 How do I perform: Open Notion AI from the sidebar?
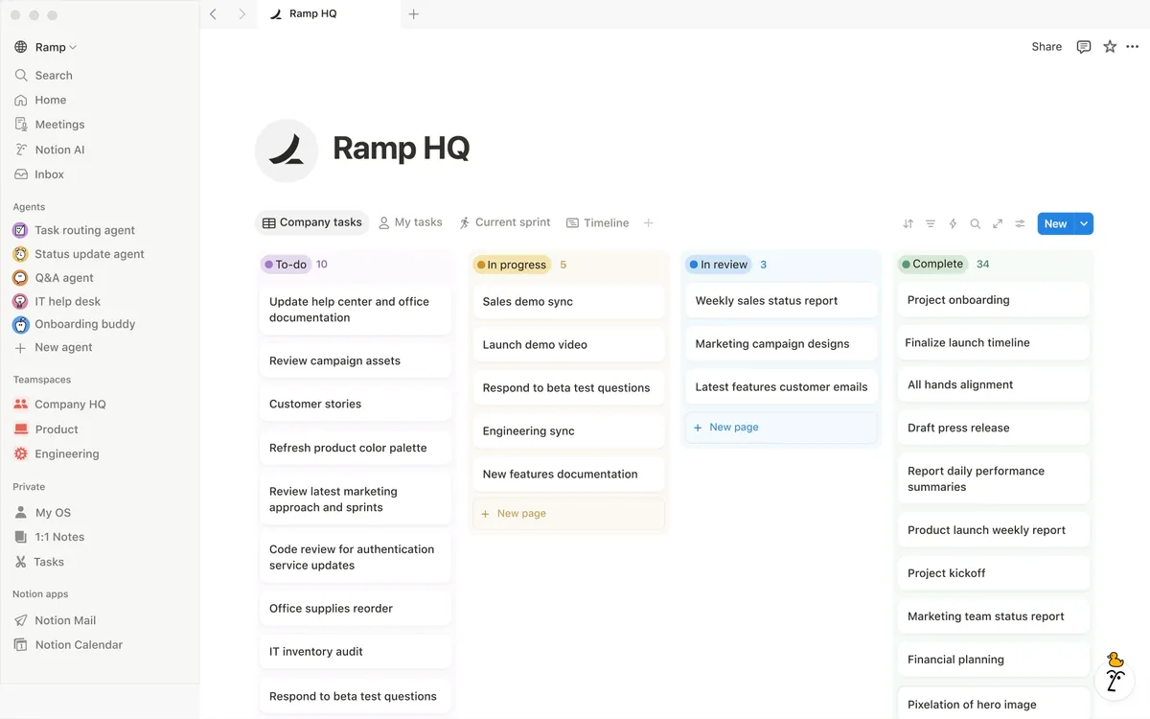tap(59, 150)
